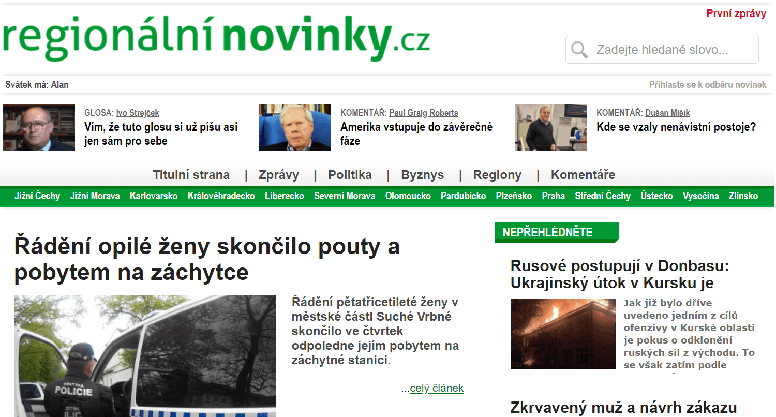Open Ivo Strejček's portrait thumbnail
The height and width of the screenshot is (417, 776).
(x=39, y=127)
